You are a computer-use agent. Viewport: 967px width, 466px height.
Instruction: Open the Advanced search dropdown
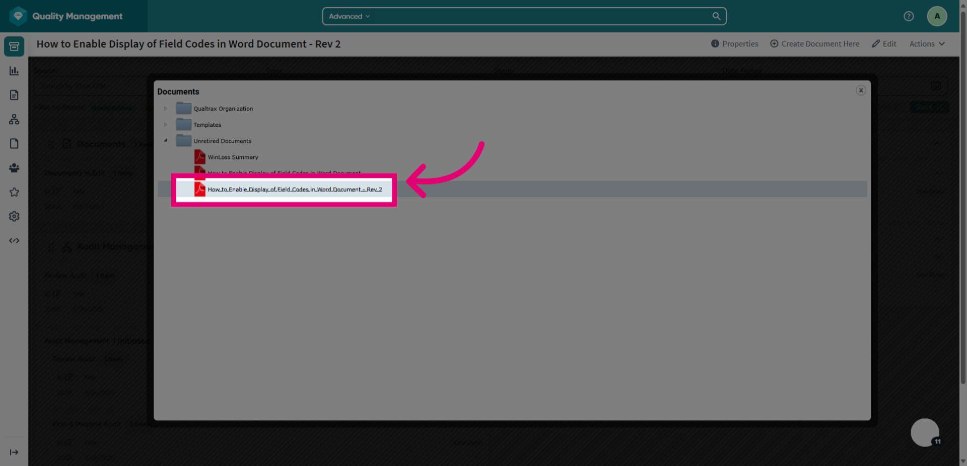click(x=350, y=16)
